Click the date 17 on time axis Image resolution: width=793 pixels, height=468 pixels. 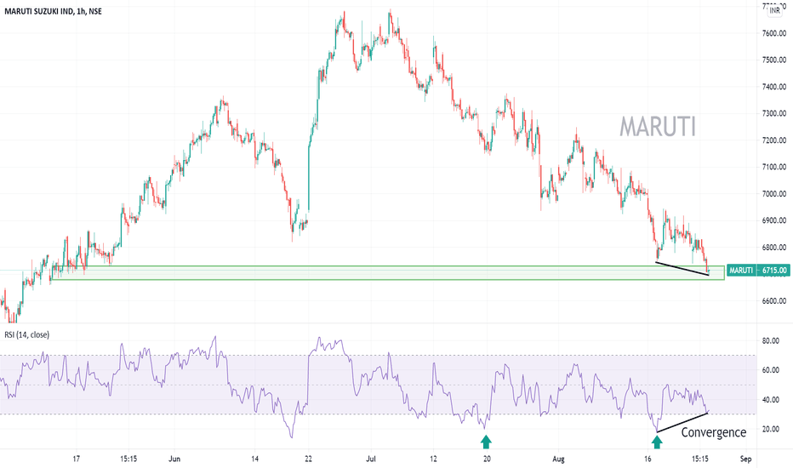(77, 459)
